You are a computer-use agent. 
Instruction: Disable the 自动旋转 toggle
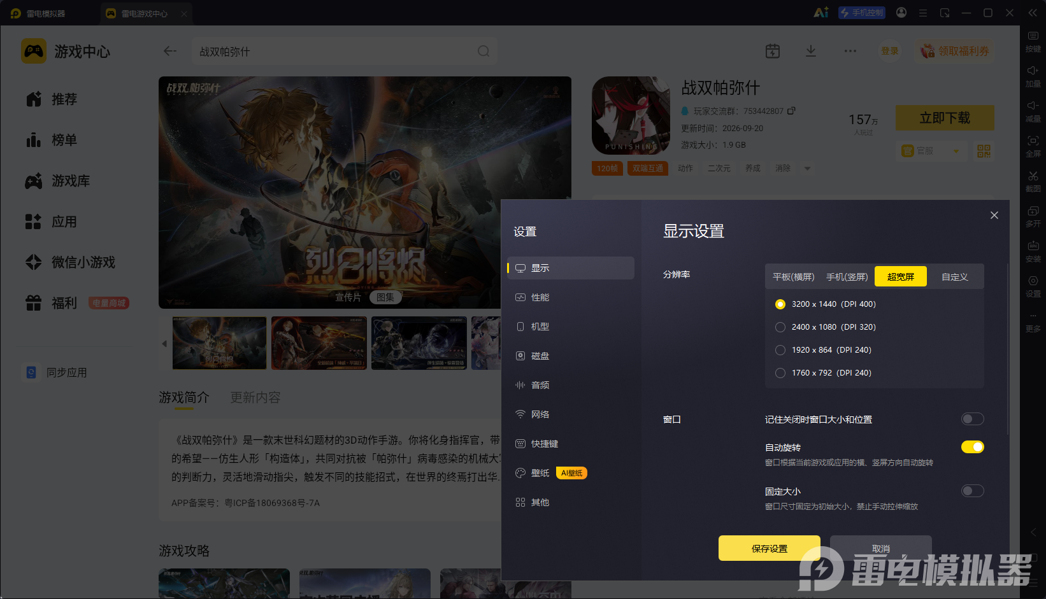[x=973, y=447]
